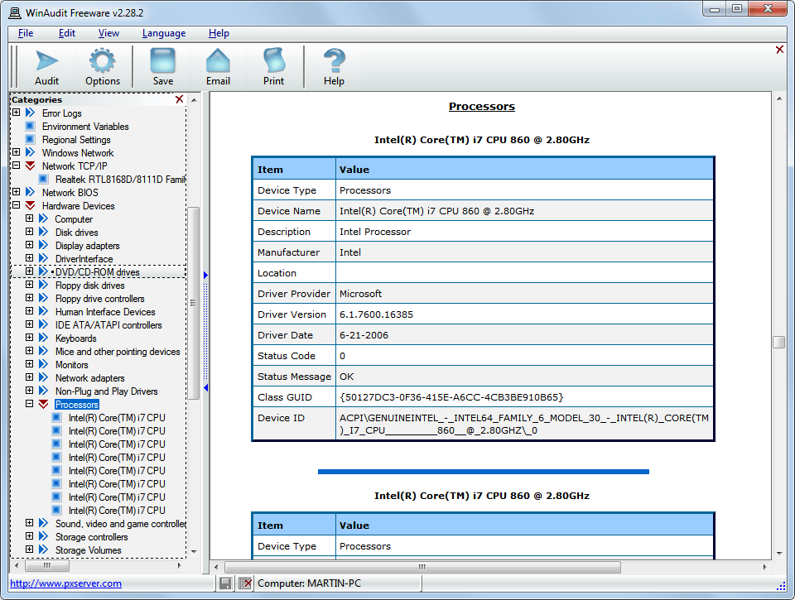Image resolution: width=795 pixels, height=600 pixels.
Task: Select Non-Plug and Play Drivers
Action: pos(107,391)
